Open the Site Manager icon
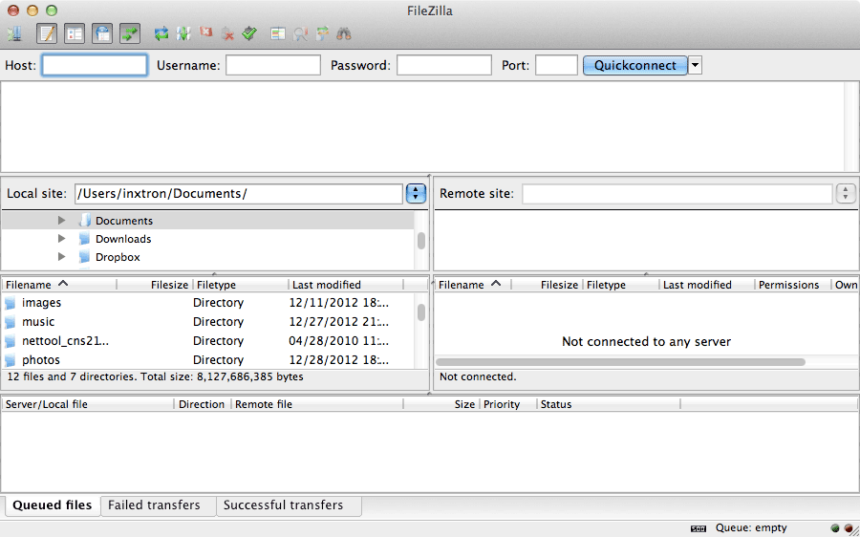The image size is (860, 537). 14,34
